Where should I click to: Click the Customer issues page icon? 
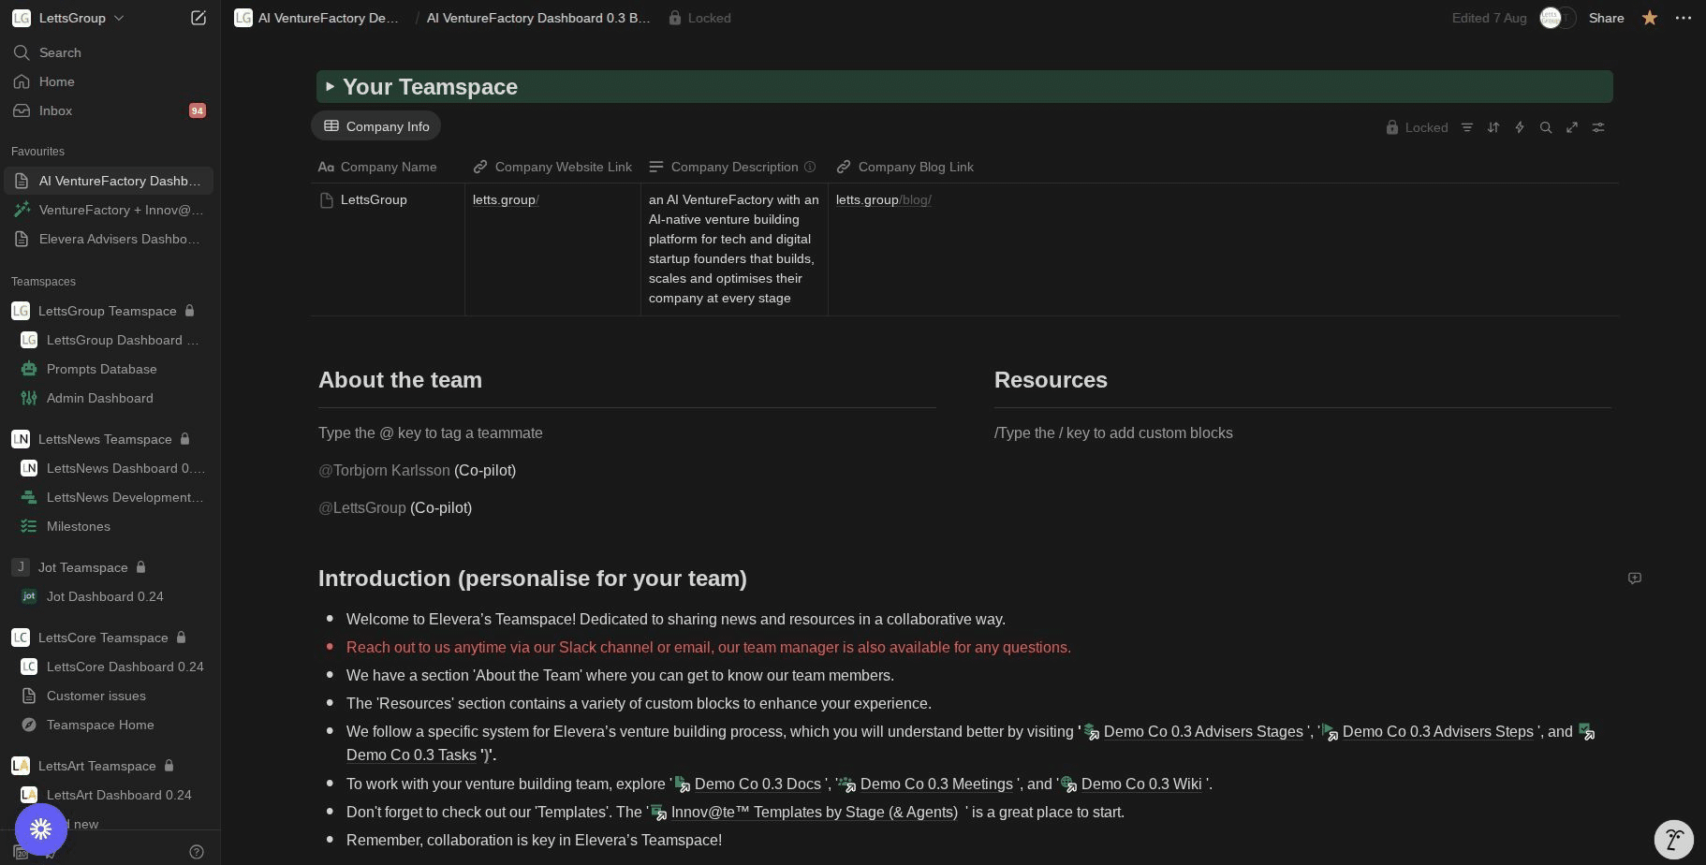29,696
